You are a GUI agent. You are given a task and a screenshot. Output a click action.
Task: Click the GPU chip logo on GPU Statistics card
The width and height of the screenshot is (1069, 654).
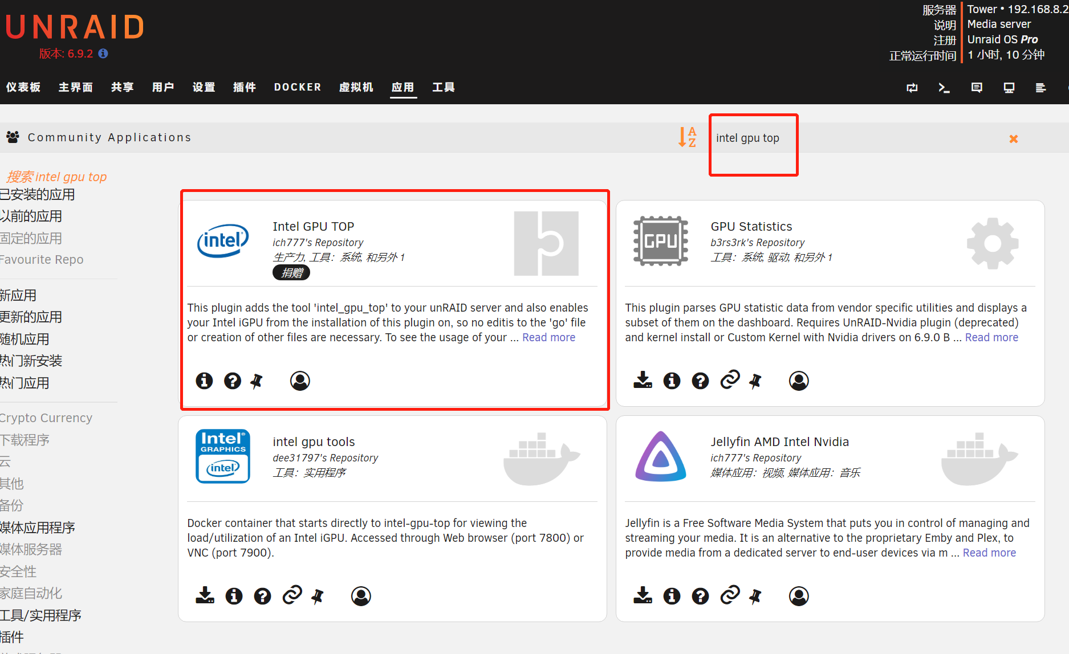[661, 241]
